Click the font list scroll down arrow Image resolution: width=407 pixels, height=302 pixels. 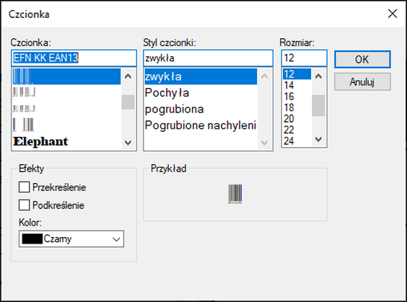click(x=128, y=142)
